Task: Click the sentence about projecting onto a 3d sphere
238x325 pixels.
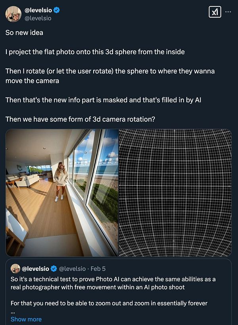Action: [95, 52]
